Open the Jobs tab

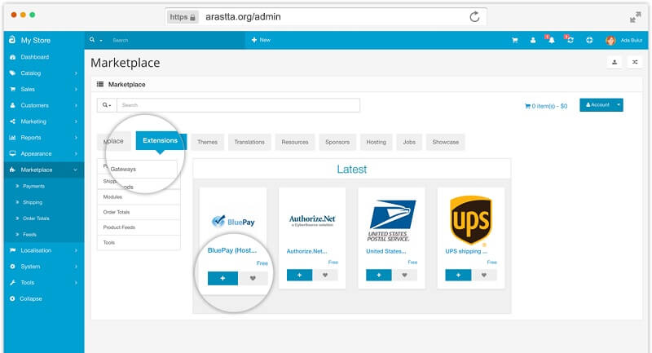(x=409, y=142)
